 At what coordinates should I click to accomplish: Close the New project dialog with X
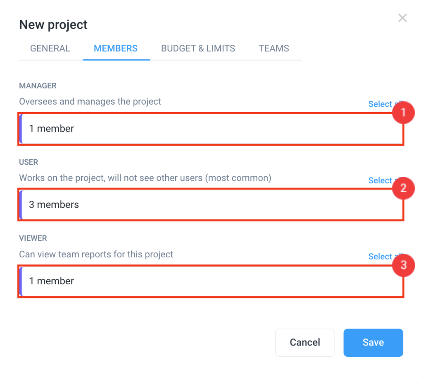coord(402,18)
